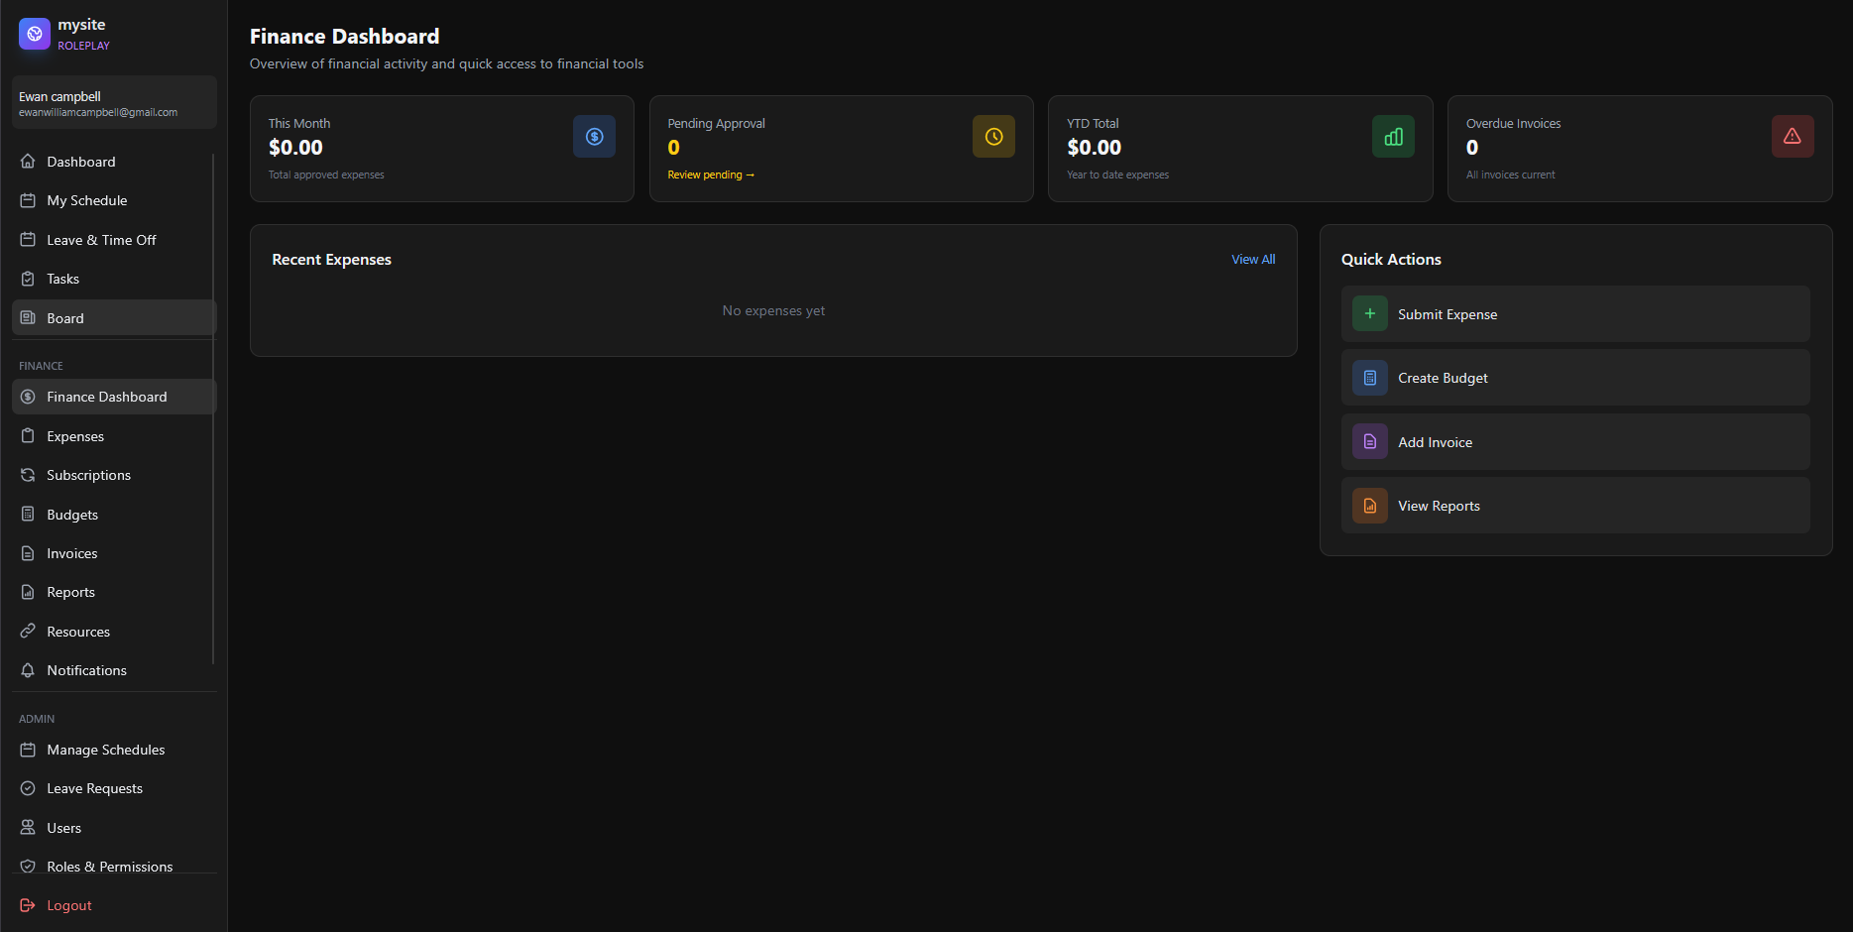Click the bar chart icon in YTD Total
This screenshot has height=932, width=1853.
coord(1393,137)
